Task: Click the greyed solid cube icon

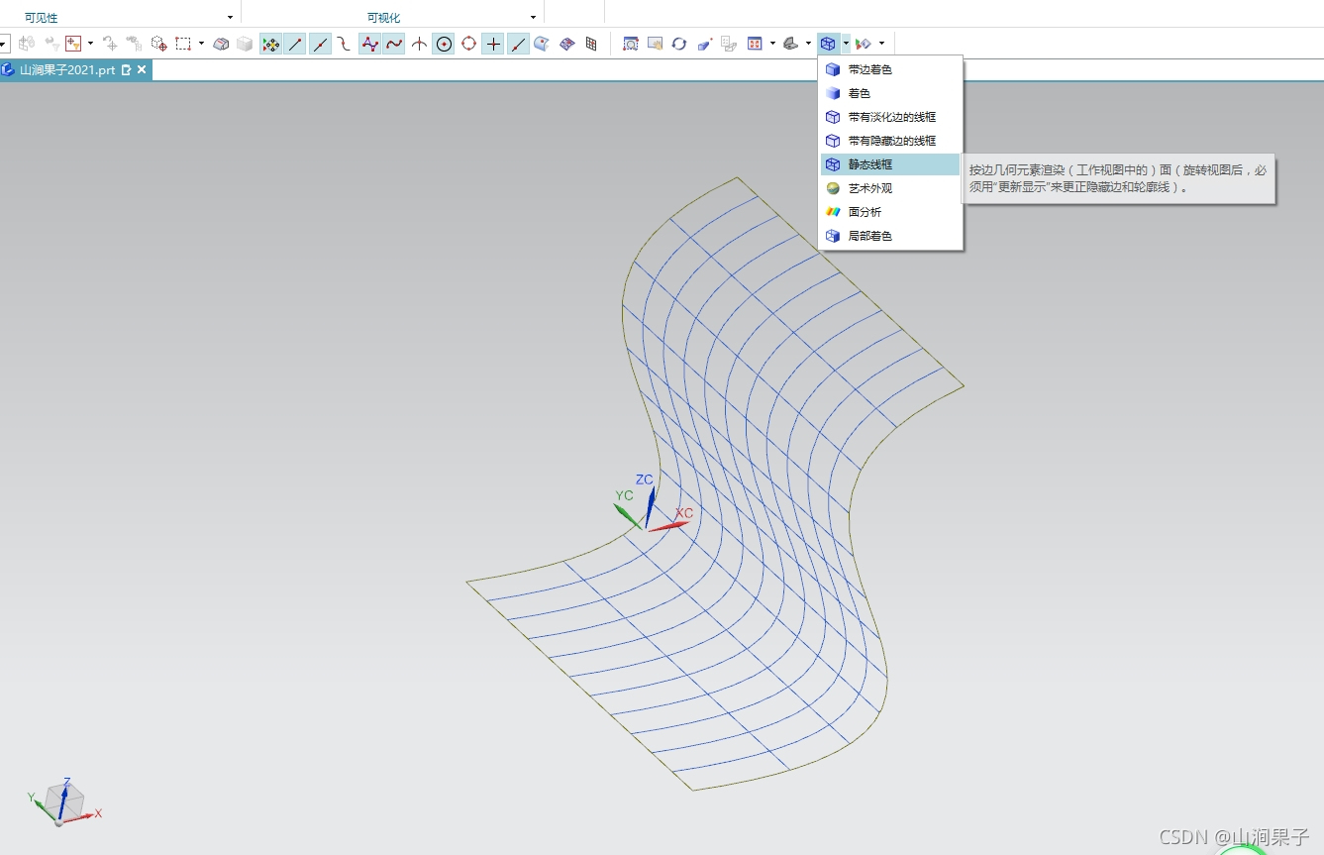Action: coord(245,44)
